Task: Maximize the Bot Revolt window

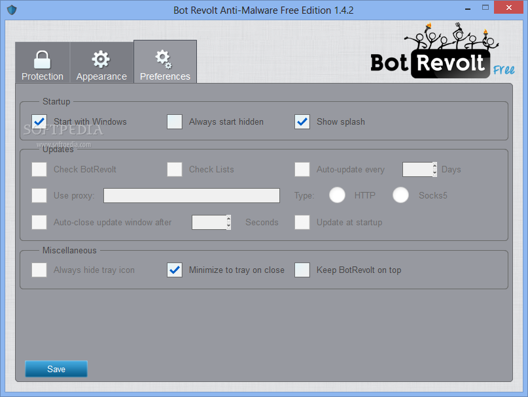Action: coord(485,7)
